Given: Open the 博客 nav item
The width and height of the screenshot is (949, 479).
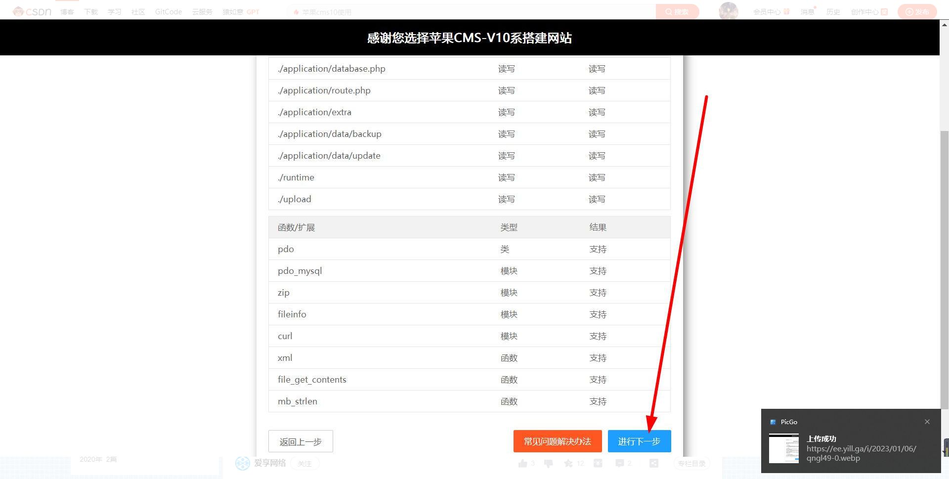Looking at the screenshot, I should click(67, 12).
